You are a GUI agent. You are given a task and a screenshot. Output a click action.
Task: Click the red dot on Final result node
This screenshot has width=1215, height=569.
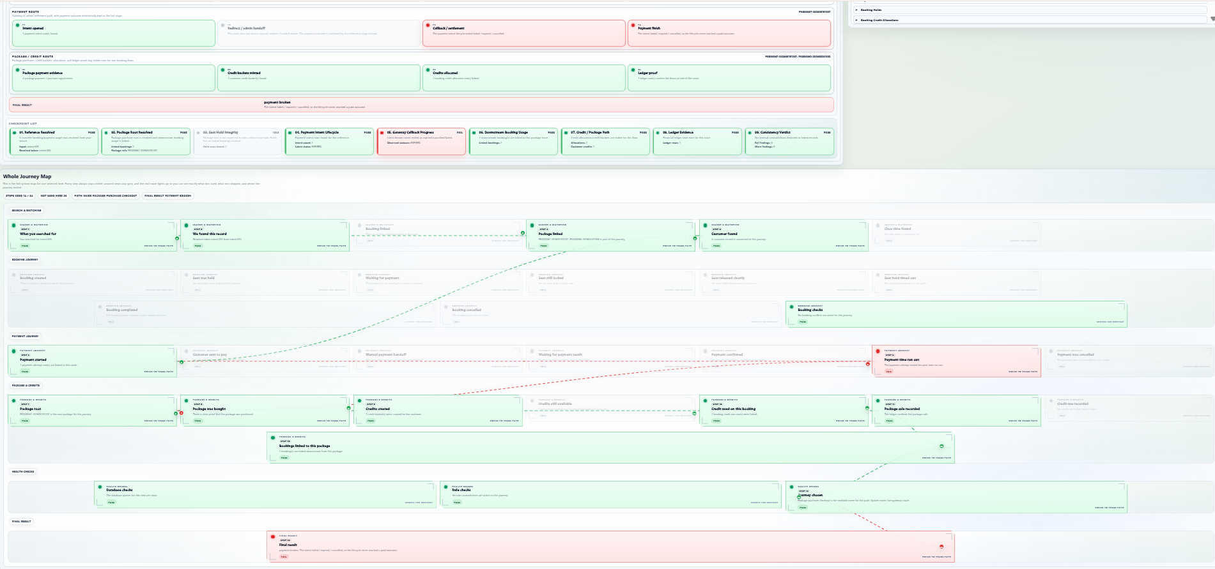click(273, 536)
